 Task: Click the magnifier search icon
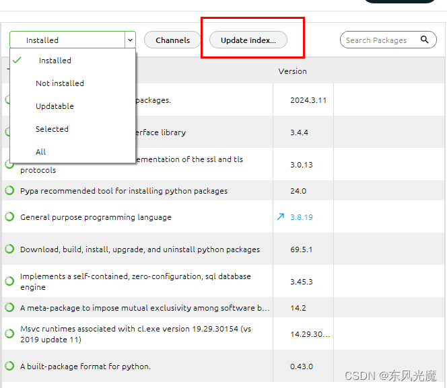click(425, 40)
